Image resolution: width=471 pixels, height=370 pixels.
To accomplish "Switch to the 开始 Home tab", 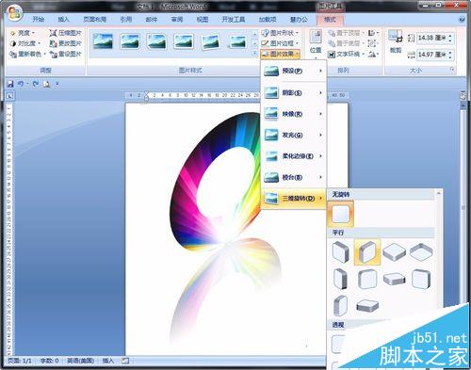I will (x=39, y=20).
